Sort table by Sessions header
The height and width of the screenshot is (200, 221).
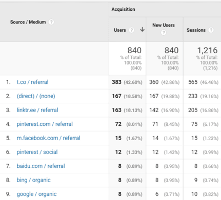coord(196,30)
